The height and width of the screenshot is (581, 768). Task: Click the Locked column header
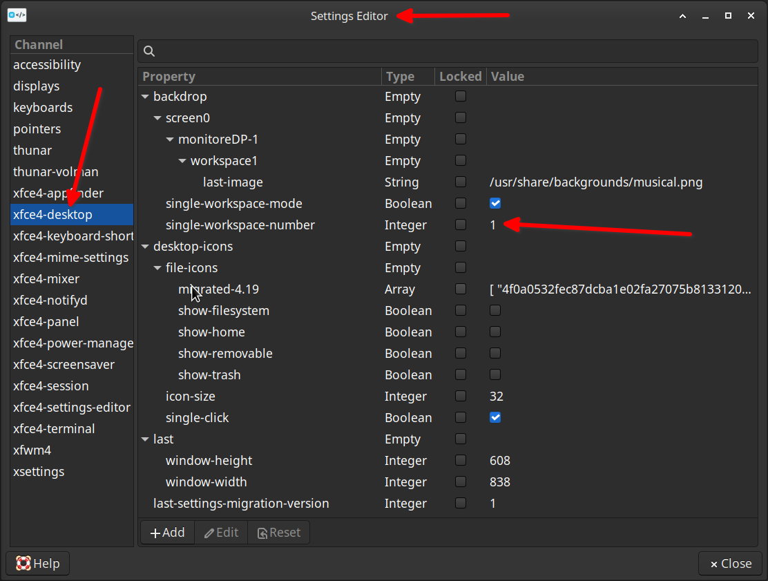(461, 77)
